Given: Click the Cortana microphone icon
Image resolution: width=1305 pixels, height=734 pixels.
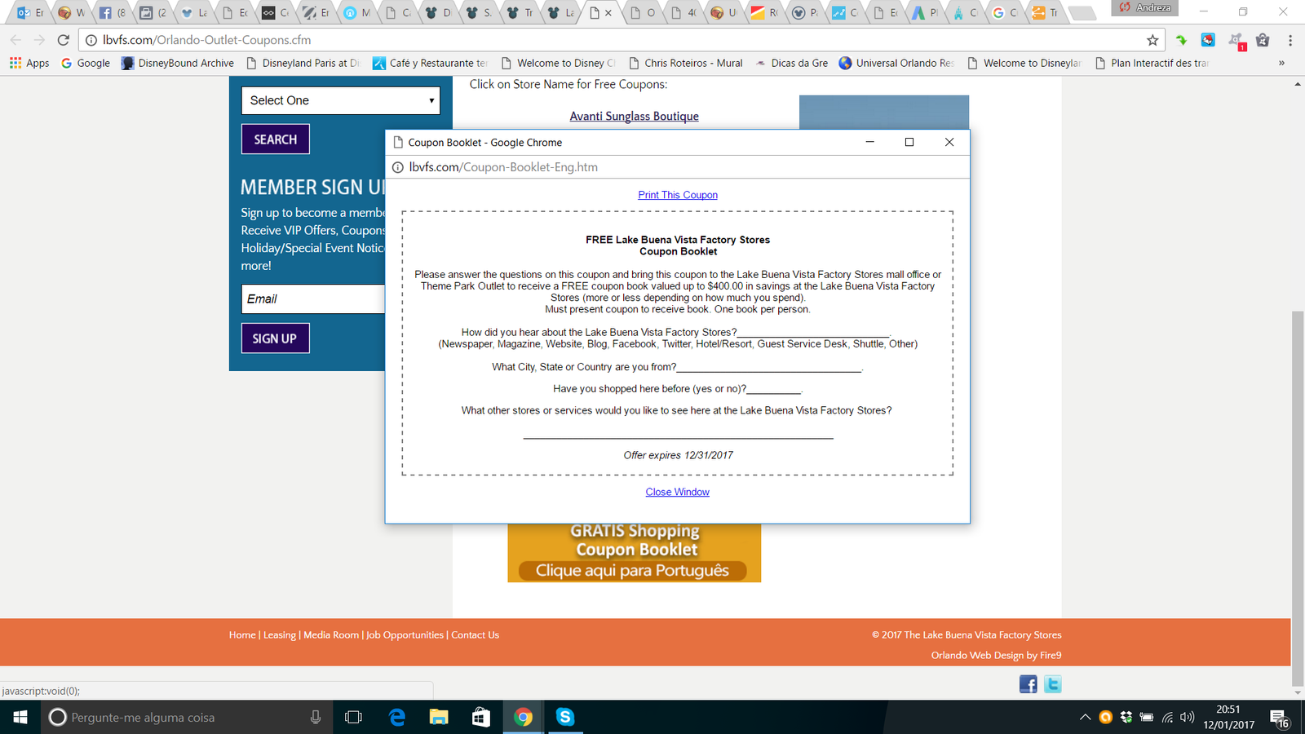Looking at the screenshot, I should pos(316,717).
